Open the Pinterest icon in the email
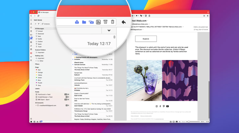The height and width of the screenshot is (133, 239). point(164,106)
